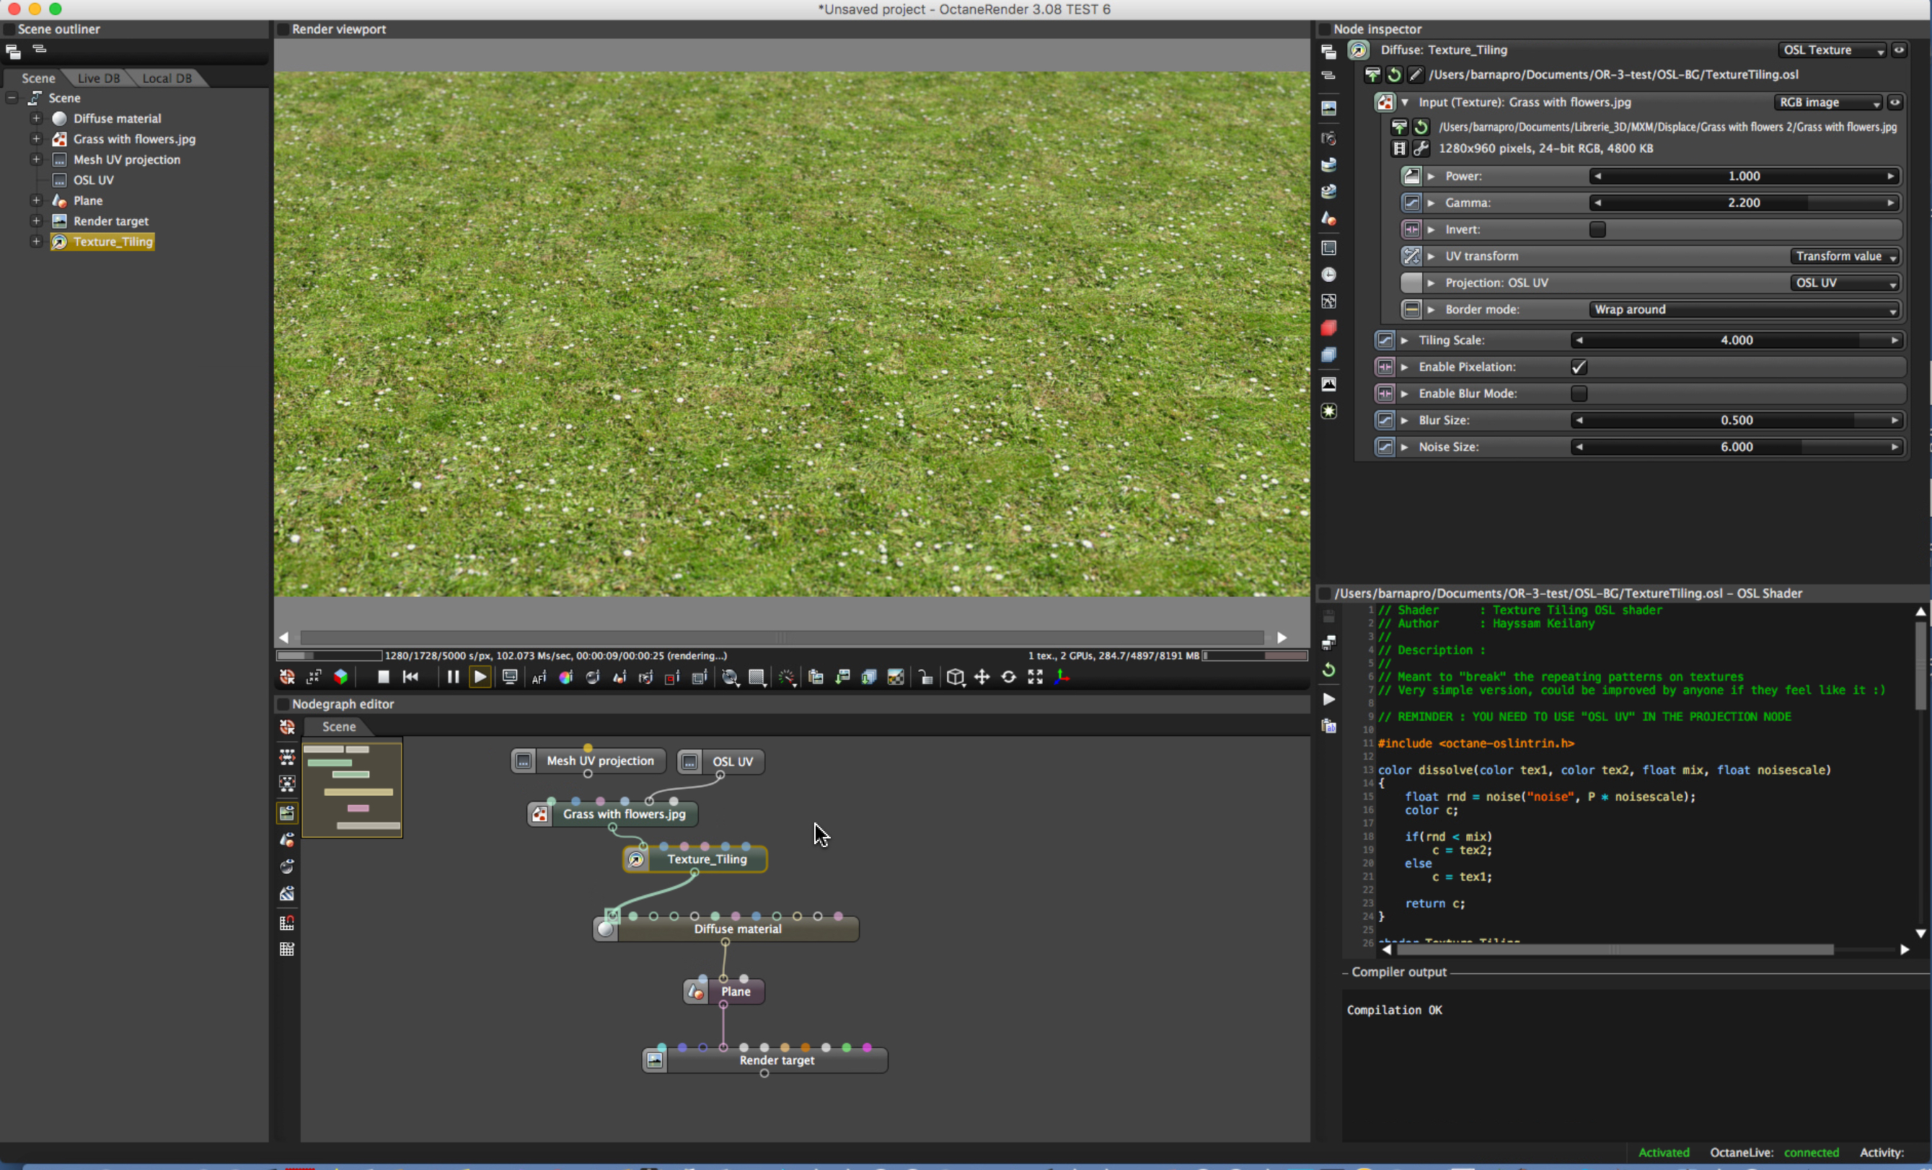
Task: Click the Texture_Tiling node icon in nodegraph
Action: [636, 860]
